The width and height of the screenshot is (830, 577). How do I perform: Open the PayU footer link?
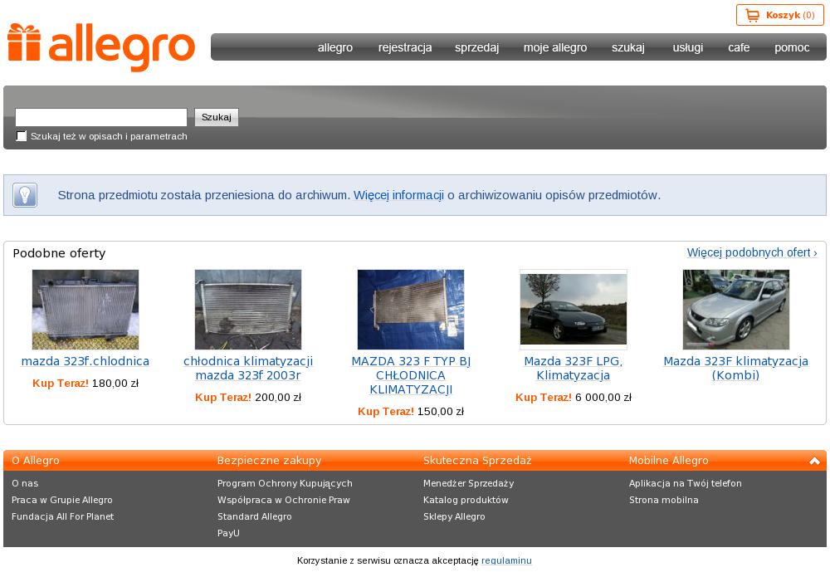tap(229, 533)
